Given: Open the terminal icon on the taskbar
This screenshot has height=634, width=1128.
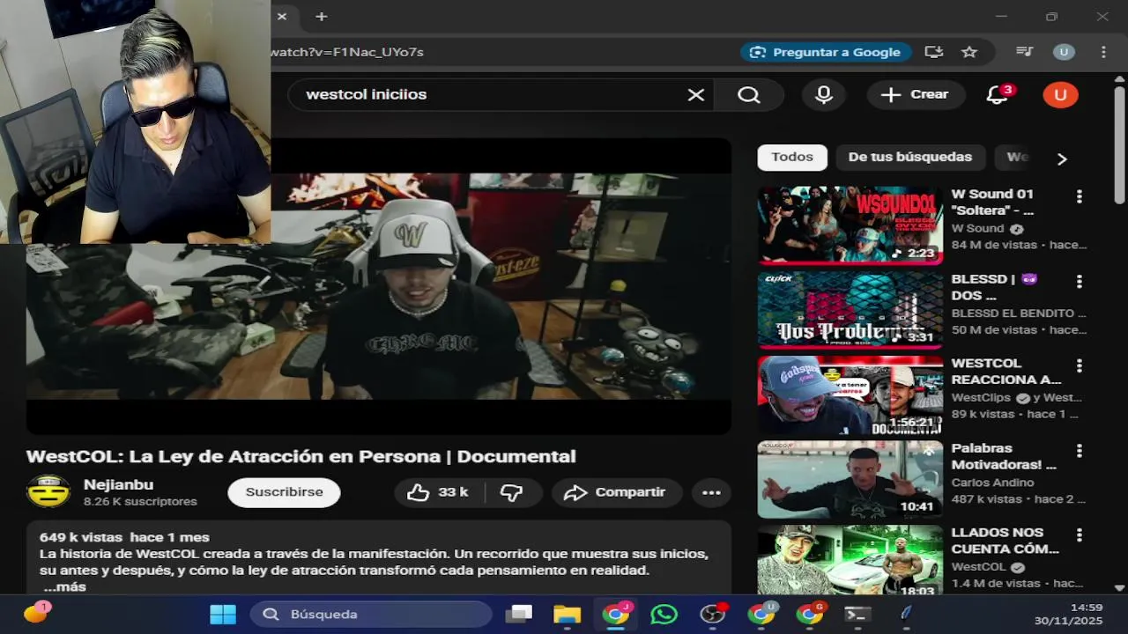Looking at the screenshot, I should point(857,614).
